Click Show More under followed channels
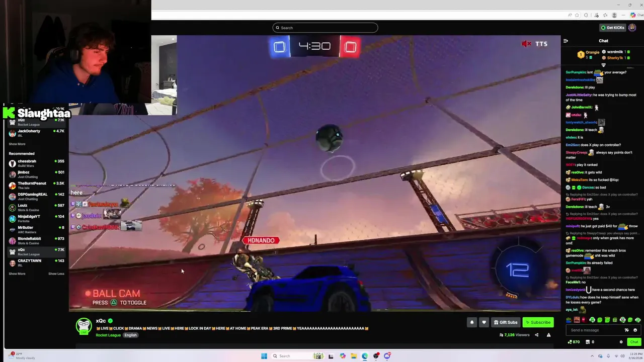This screenshot has height=362, width=644. pos(17,144)
